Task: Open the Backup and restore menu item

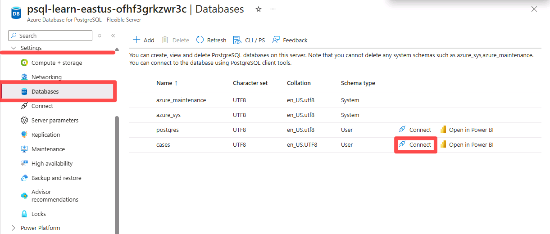Action: pyautogui.click(x=56, y=178)
